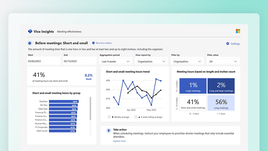Click the group list vertical scrollbar
This screenshot has width=268, height=151.
point(90,109)
